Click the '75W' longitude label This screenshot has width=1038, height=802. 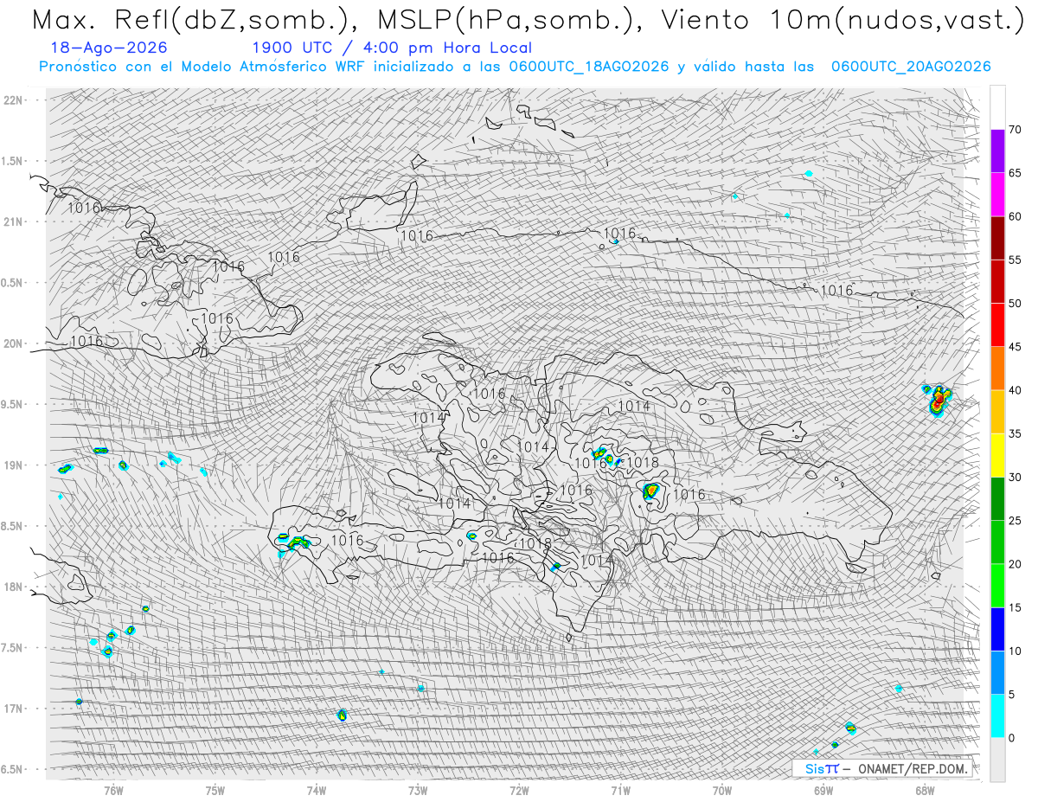pos(215,789)
